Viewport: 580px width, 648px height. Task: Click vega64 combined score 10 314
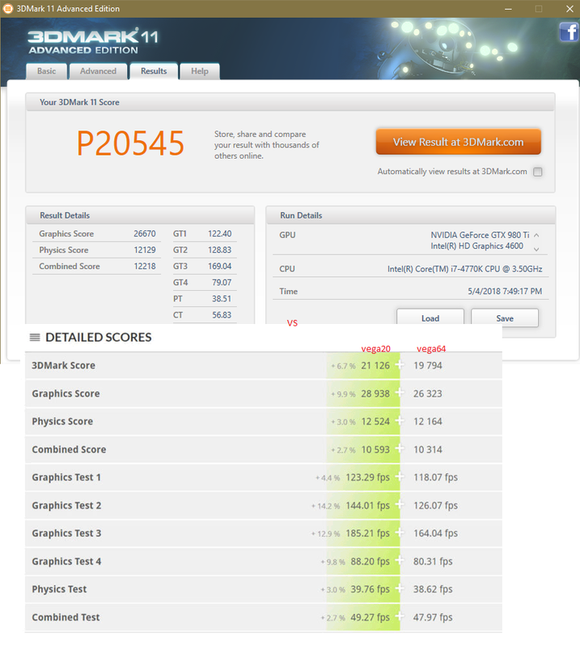pyautogui.click(x=428, y=450)
